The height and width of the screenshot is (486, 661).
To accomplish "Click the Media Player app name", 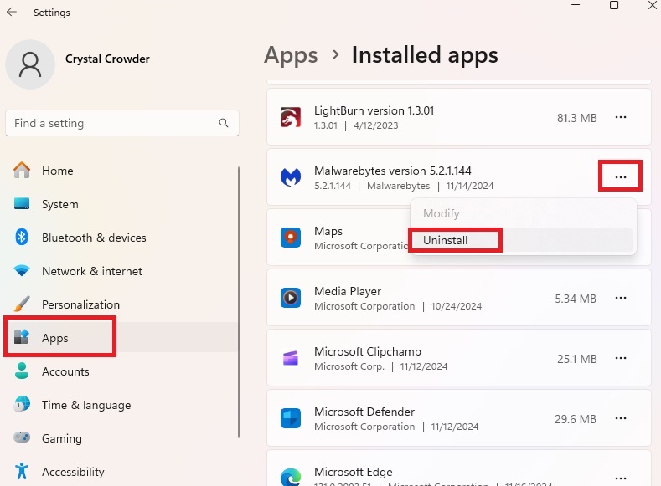I will (x=348, y=291).
